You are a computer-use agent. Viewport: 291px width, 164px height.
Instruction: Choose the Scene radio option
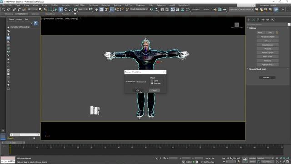(152, 81)
